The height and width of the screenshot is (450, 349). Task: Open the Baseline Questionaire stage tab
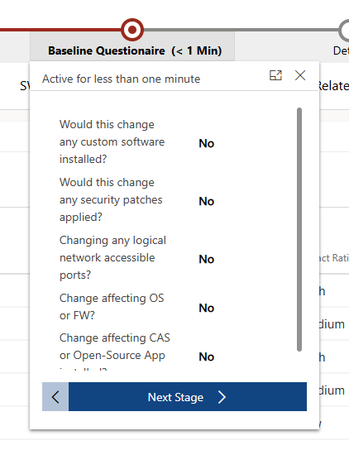coord(135,50)
